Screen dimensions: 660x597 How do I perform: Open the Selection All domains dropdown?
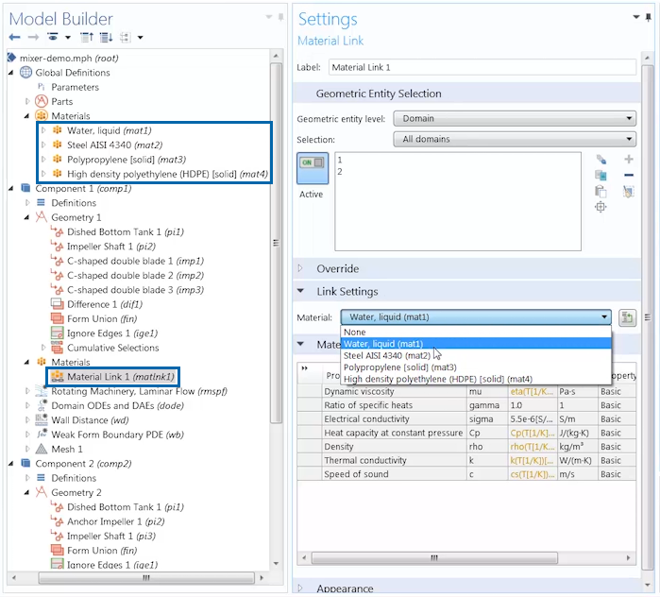tap(514, 140)
